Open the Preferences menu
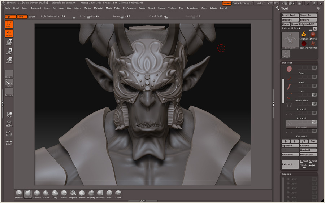Viewport: 325px width, 203px height. click(x=129, y=8)
